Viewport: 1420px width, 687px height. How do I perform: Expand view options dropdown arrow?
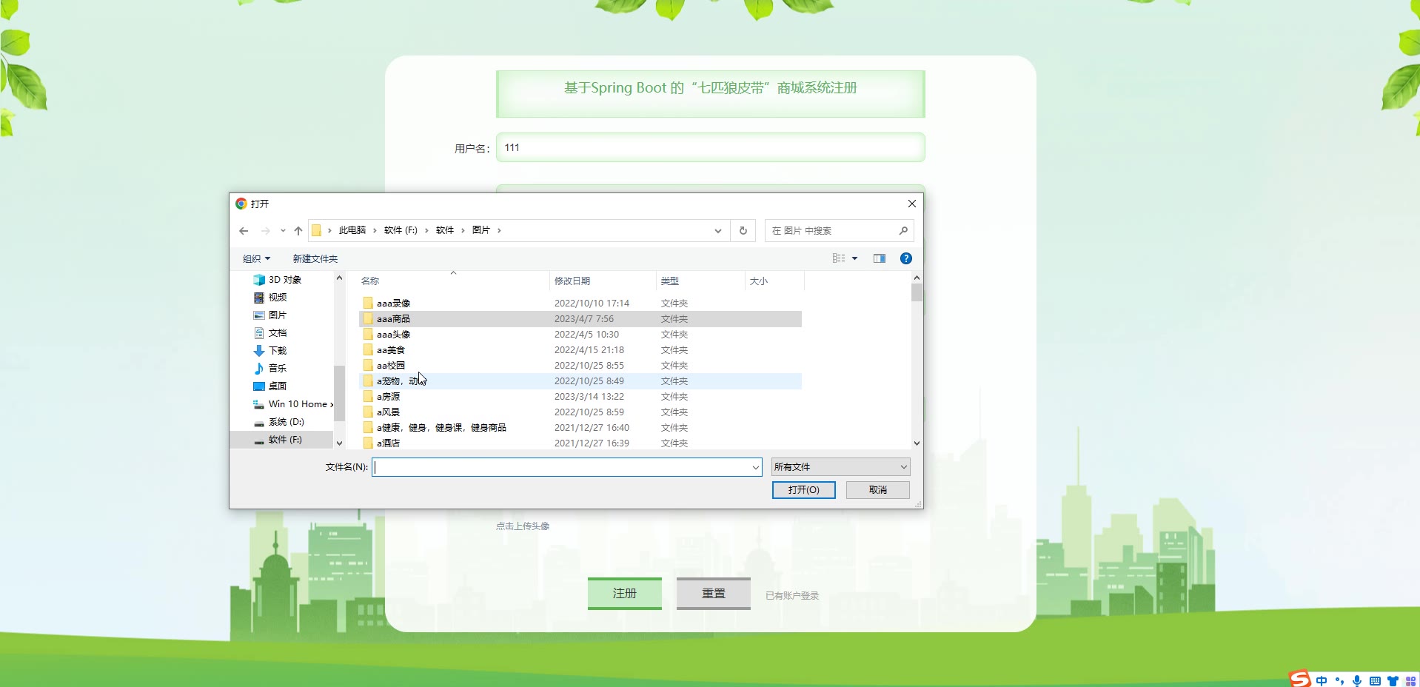click(x=854, y=258)
